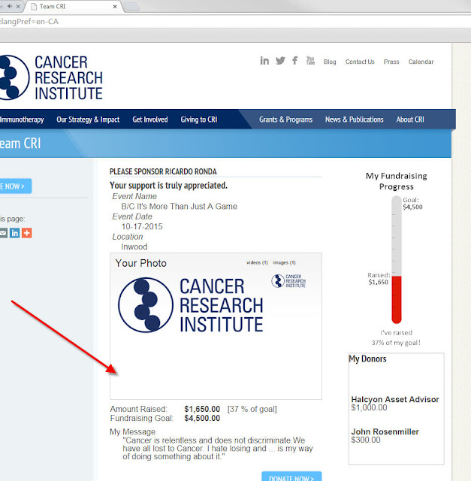Click donor name John Rosenmiller
The image size is (471, 481).
(385, 431)
